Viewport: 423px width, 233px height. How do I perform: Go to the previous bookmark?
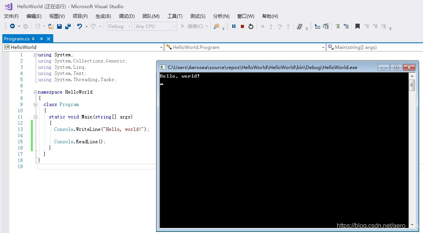point(366,26)
